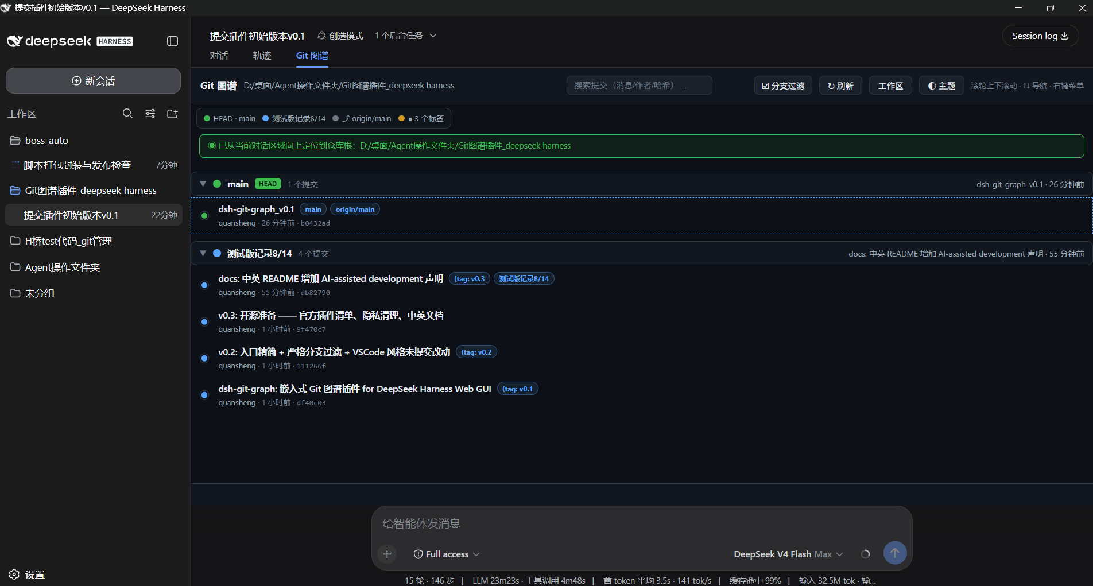Click the main branch tag on commit
The height and width of the screenshot is (586, 1093).
click(313, 209)
